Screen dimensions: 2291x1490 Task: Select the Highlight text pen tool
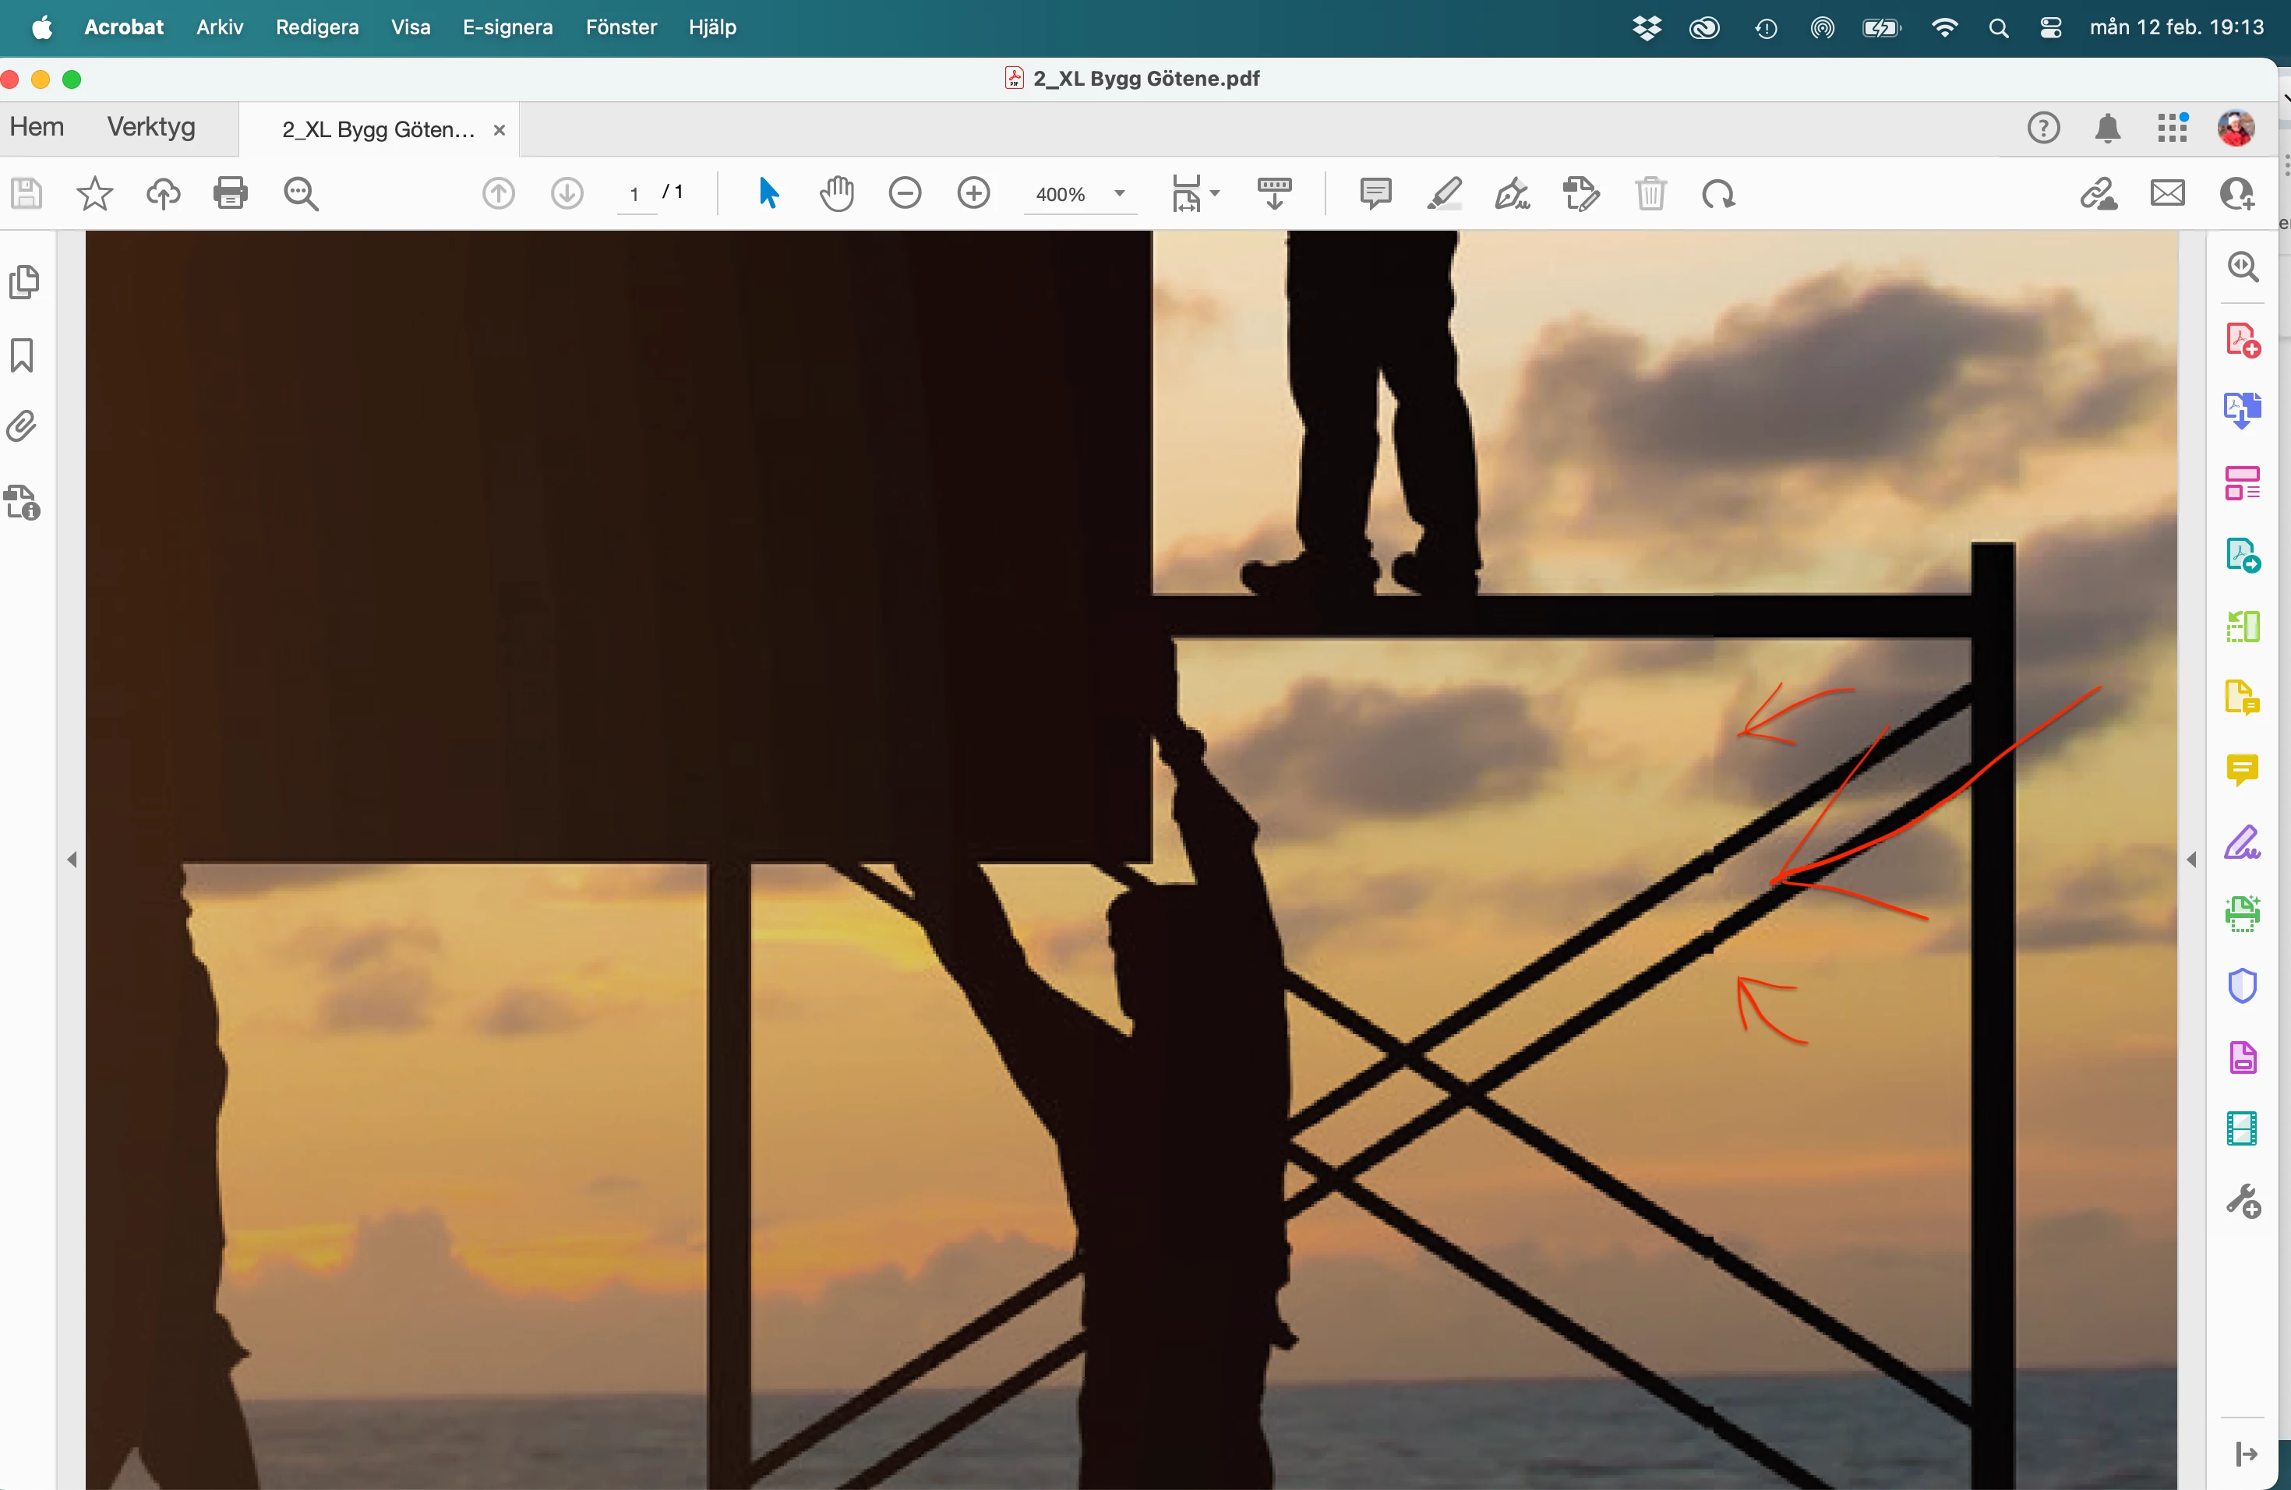click(x=1444, y=193)
